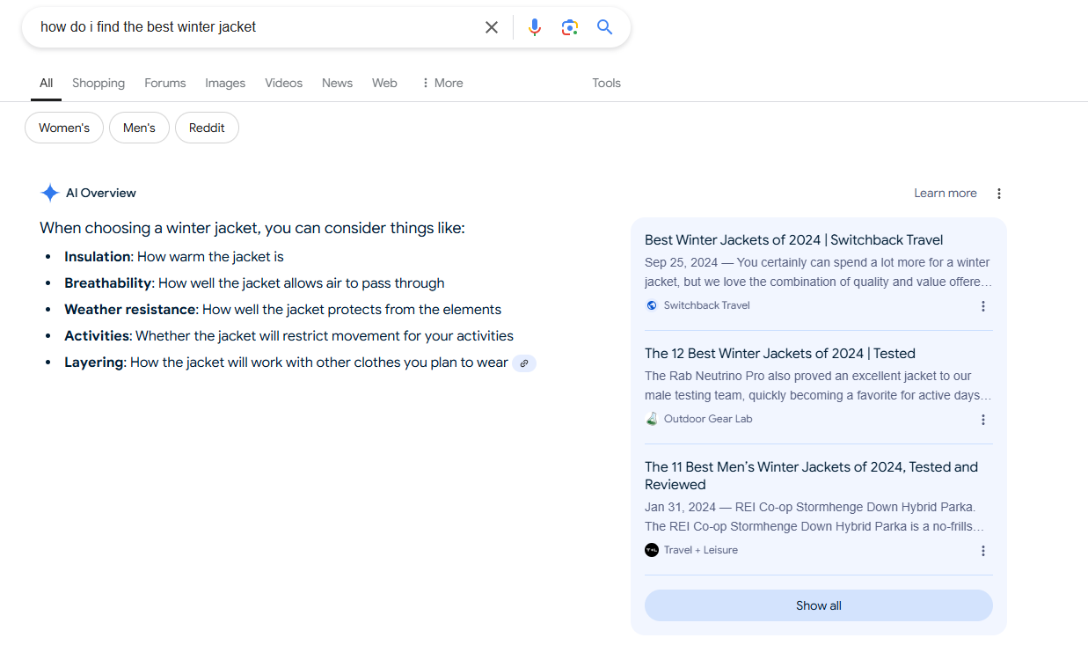
Task: Go to the Images tab
Action: [x=225, y=83]
